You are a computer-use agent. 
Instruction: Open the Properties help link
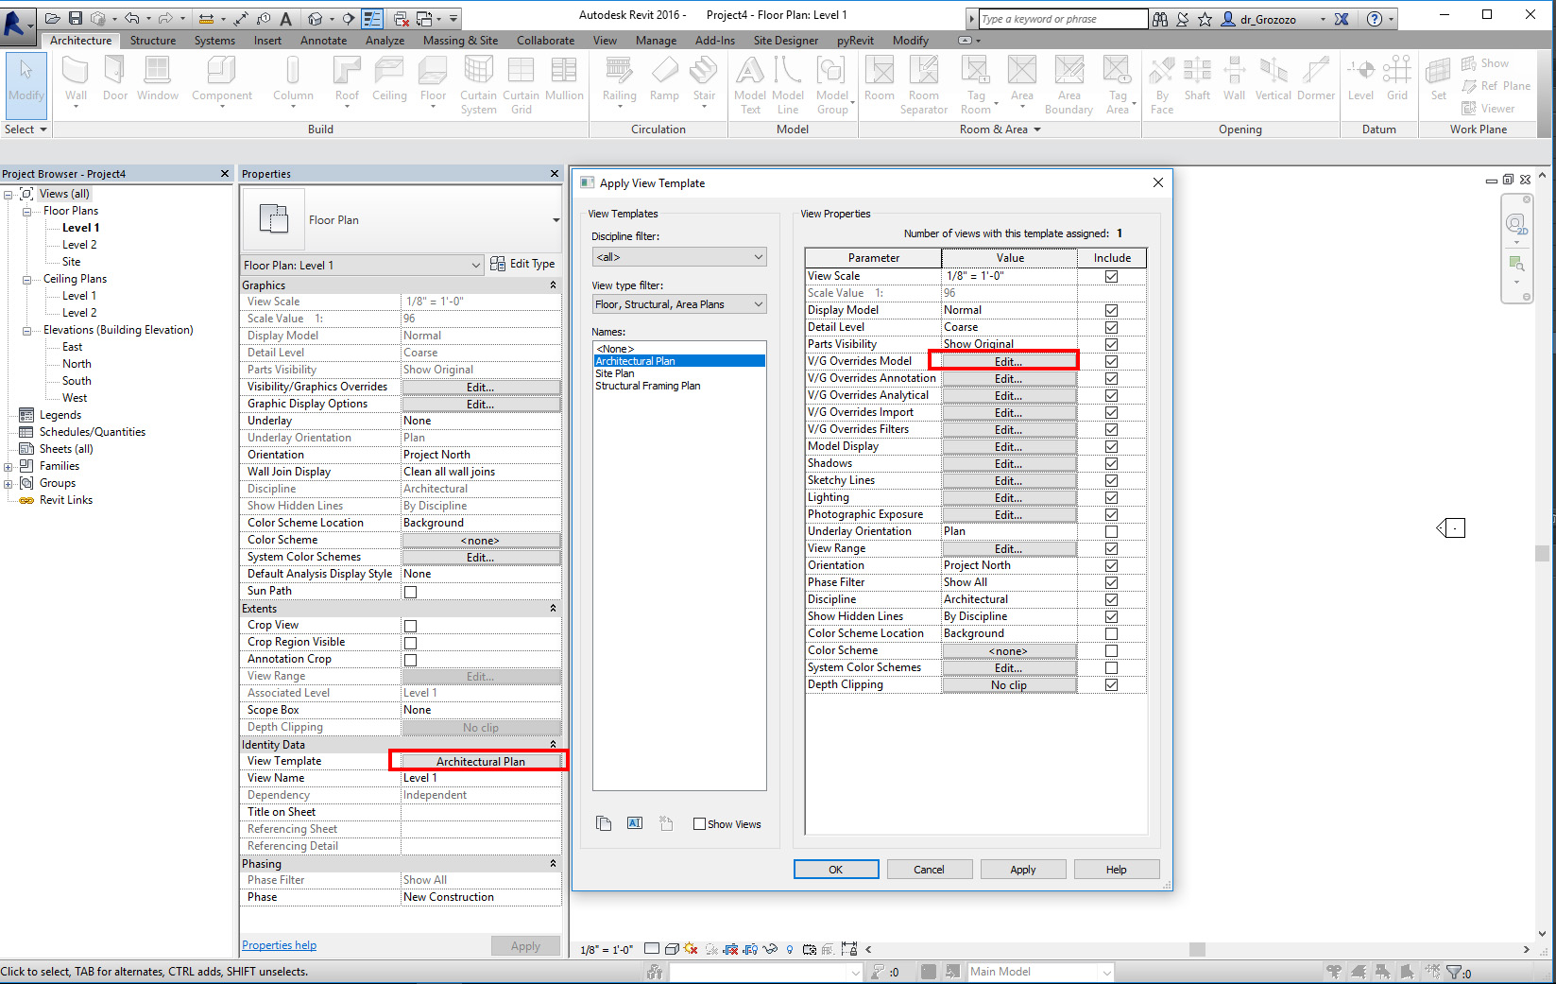point(279,945)
